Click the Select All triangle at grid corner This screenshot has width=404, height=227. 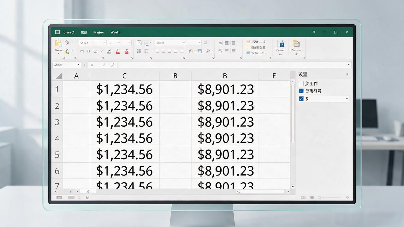(59, 76)
